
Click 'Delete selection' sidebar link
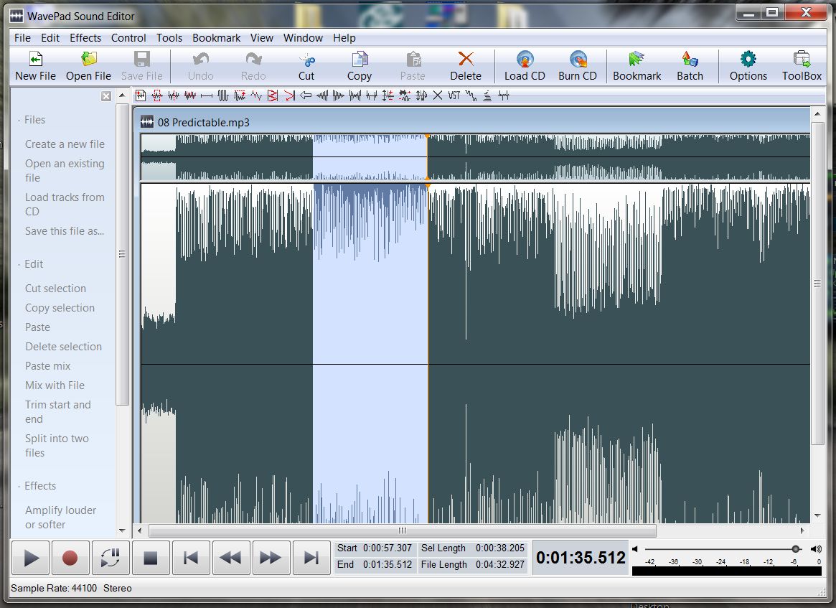[x=63, y=347]
